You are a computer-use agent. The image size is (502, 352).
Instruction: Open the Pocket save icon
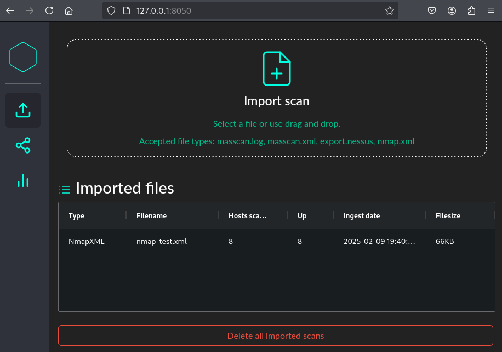(x=432, y=10)
